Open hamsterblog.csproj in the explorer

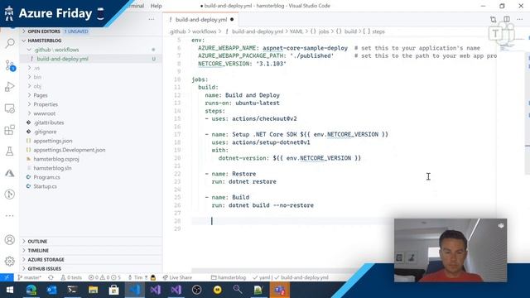(x=90, y=159)
